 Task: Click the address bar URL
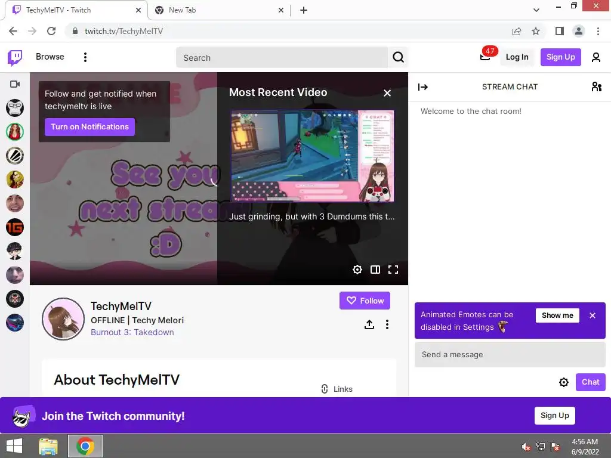pyautogui.click(x=124, y=31)
